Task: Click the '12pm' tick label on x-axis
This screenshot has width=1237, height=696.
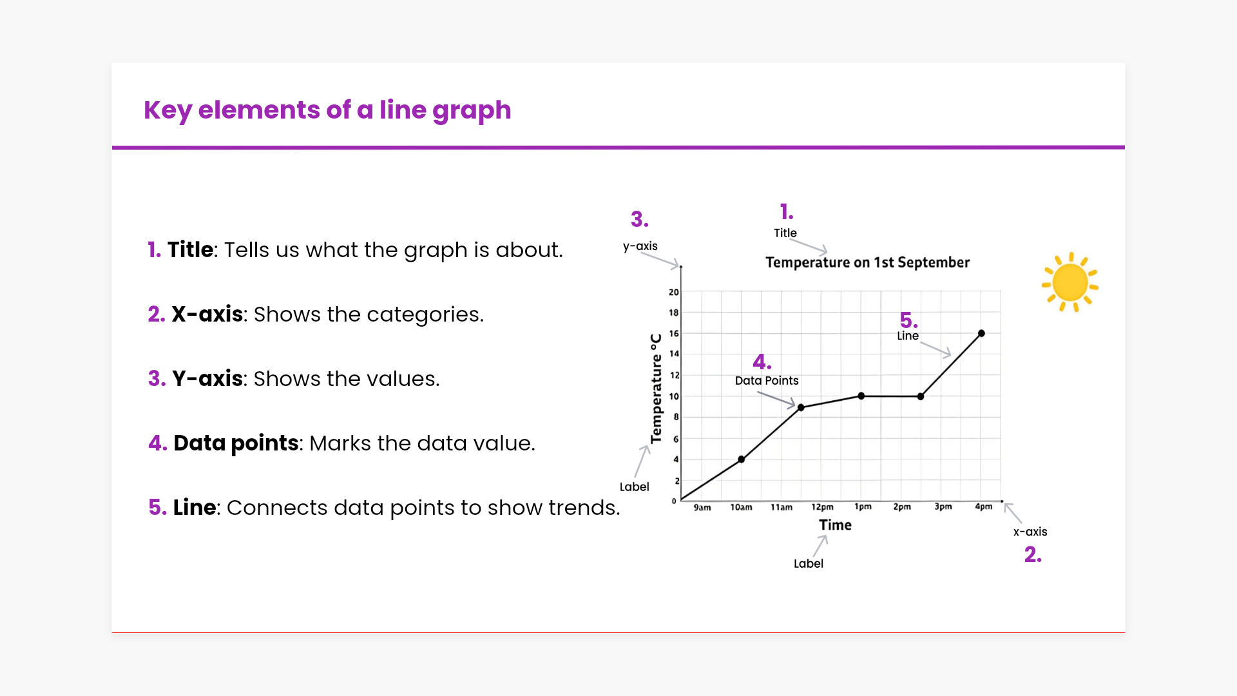Action: (822, 507)
